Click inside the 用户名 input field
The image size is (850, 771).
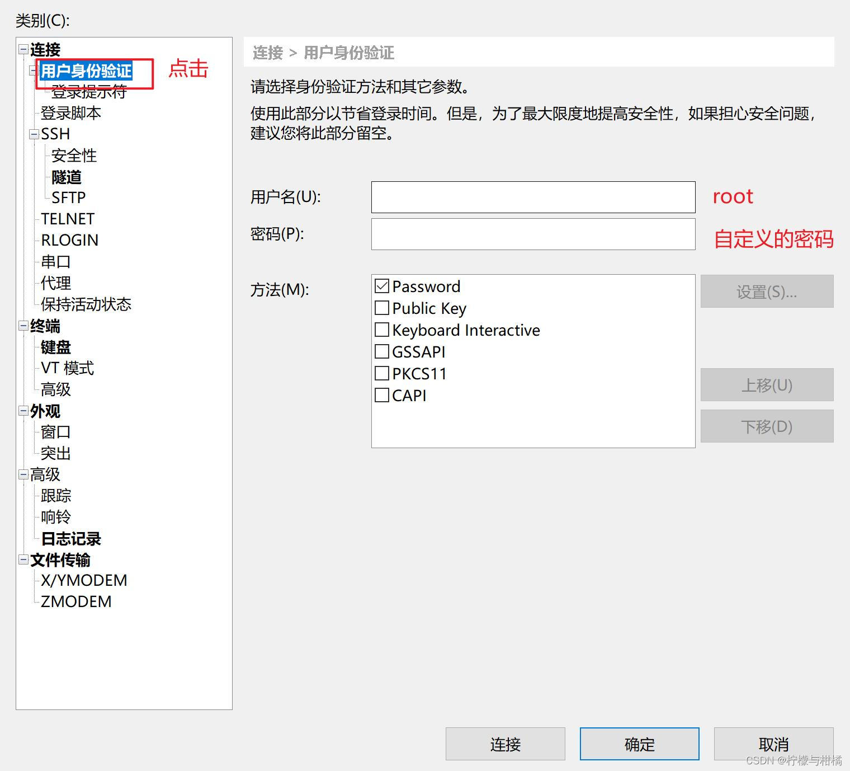pos(532,197)
